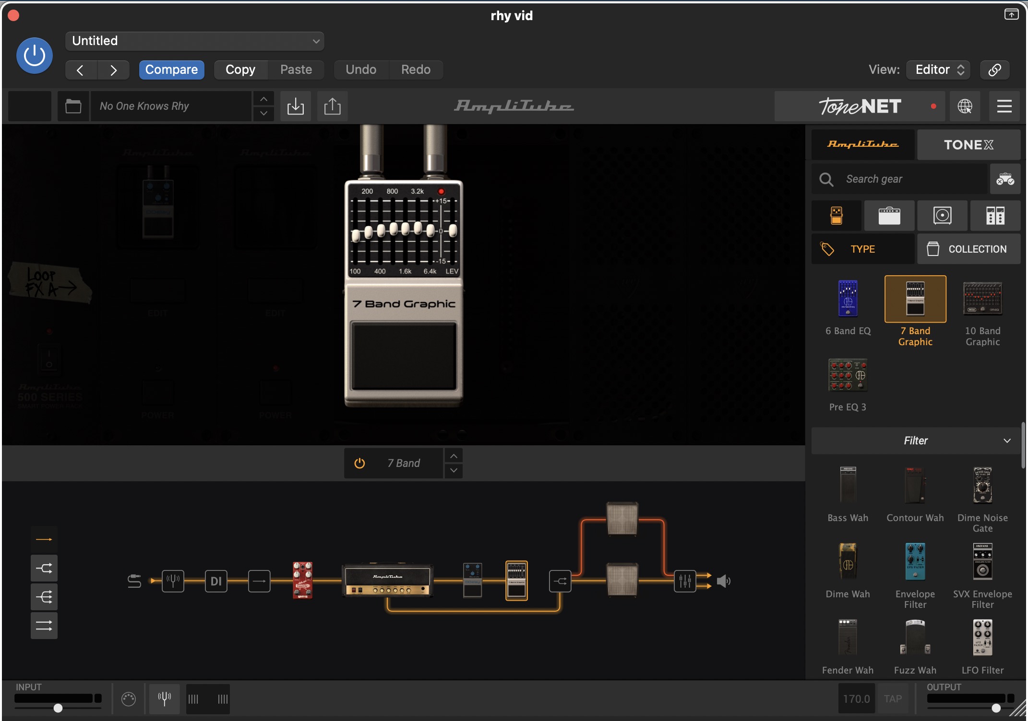
Task: Toggle the plugin power bypass button
Action: (35, 56)
